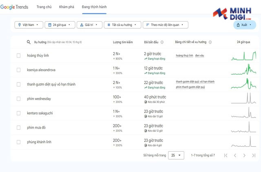Open the phim mưa đỏ trend row
The image size is (261, 172).
(x=135, y=128)
